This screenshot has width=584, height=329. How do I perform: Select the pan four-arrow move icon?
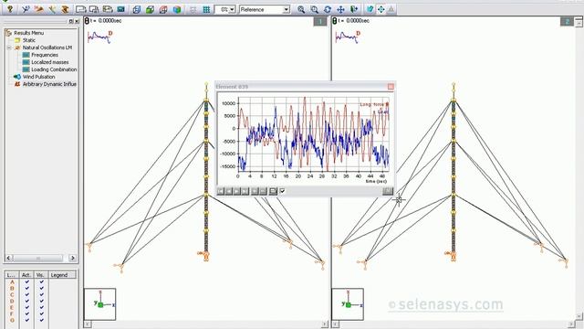340,9
